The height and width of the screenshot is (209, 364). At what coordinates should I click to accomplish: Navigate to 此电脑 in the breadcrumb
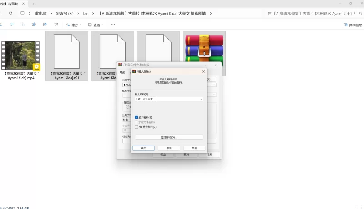tap(42, 13)
